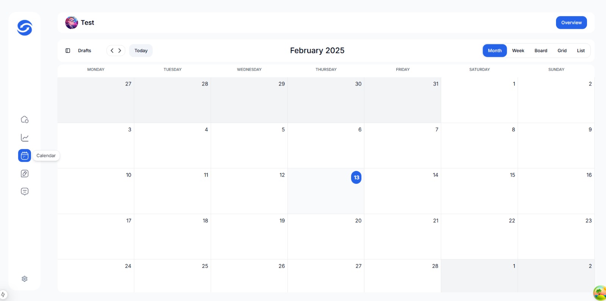The width and height of the screenshot is (606, 301).
Task: Click the Test profile avatar
Action: [72, 23]
